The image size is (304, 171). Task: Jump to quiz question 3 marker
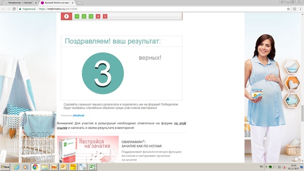click(91, 16)
